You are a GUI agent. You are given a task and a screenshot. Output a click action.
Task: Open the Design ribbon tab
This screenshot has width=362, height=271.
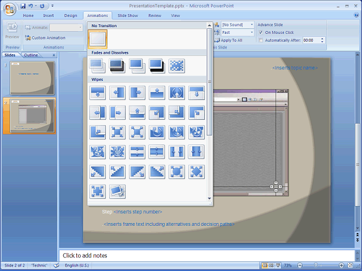[71, 16]
